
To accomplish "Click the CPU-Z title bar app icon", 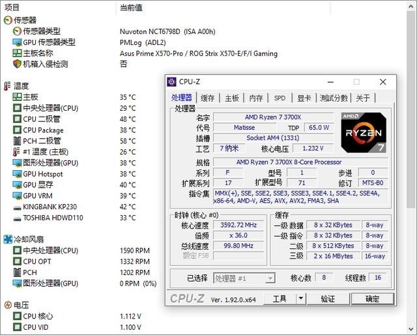I will point(171,82).
